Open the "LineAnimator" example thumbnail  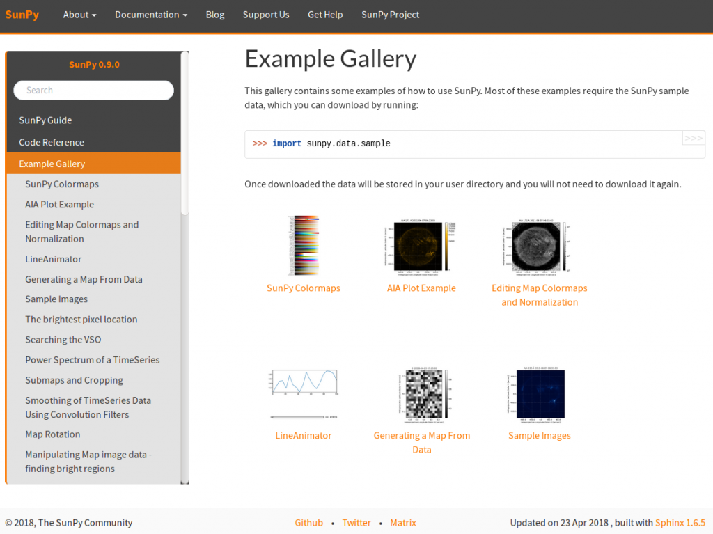[x=303, y=394]
